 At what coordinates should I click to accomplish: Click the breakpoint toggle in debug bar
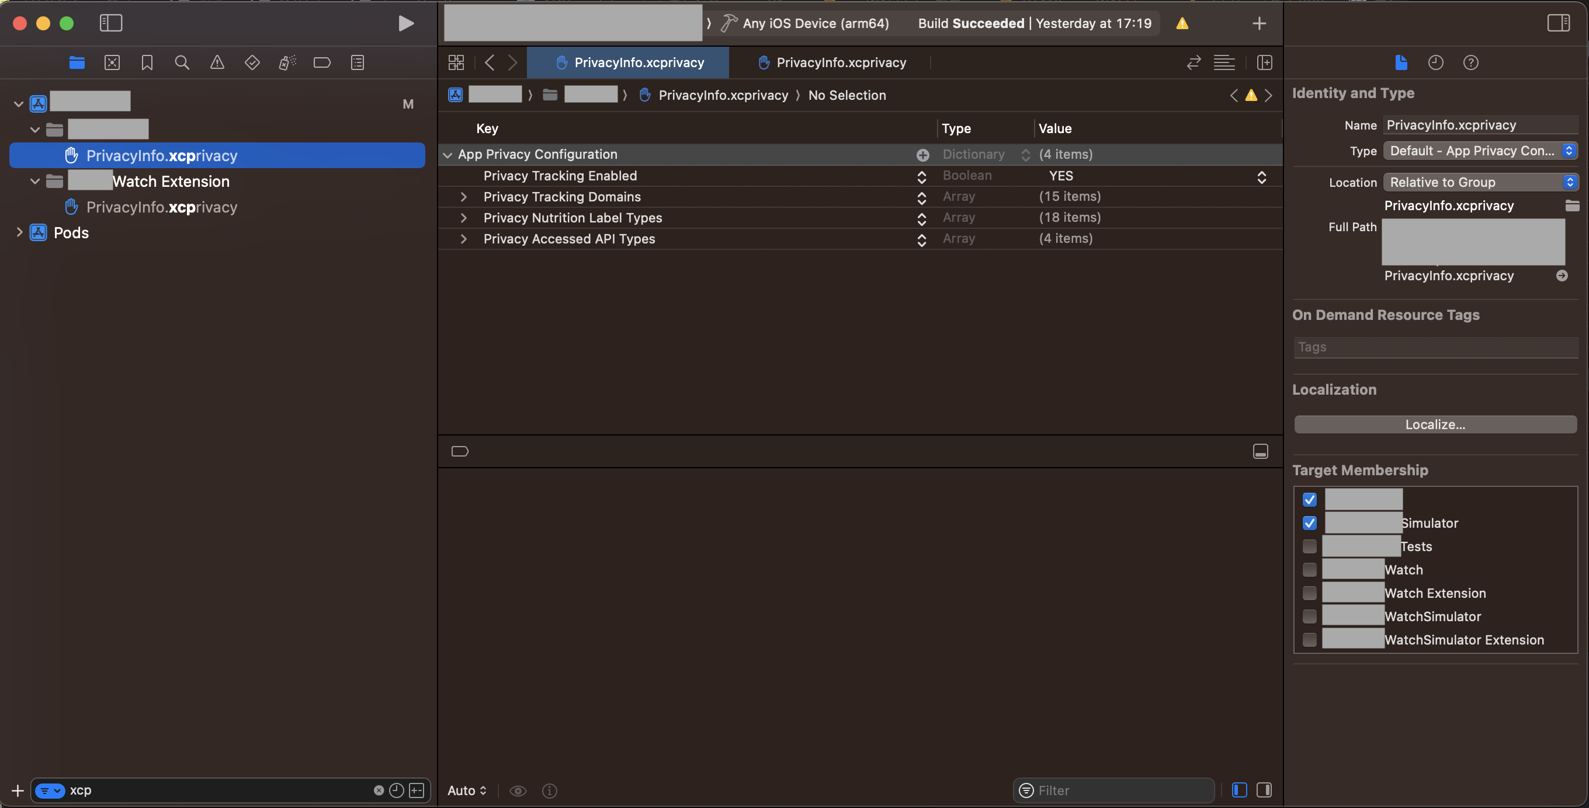pos(460,451)
